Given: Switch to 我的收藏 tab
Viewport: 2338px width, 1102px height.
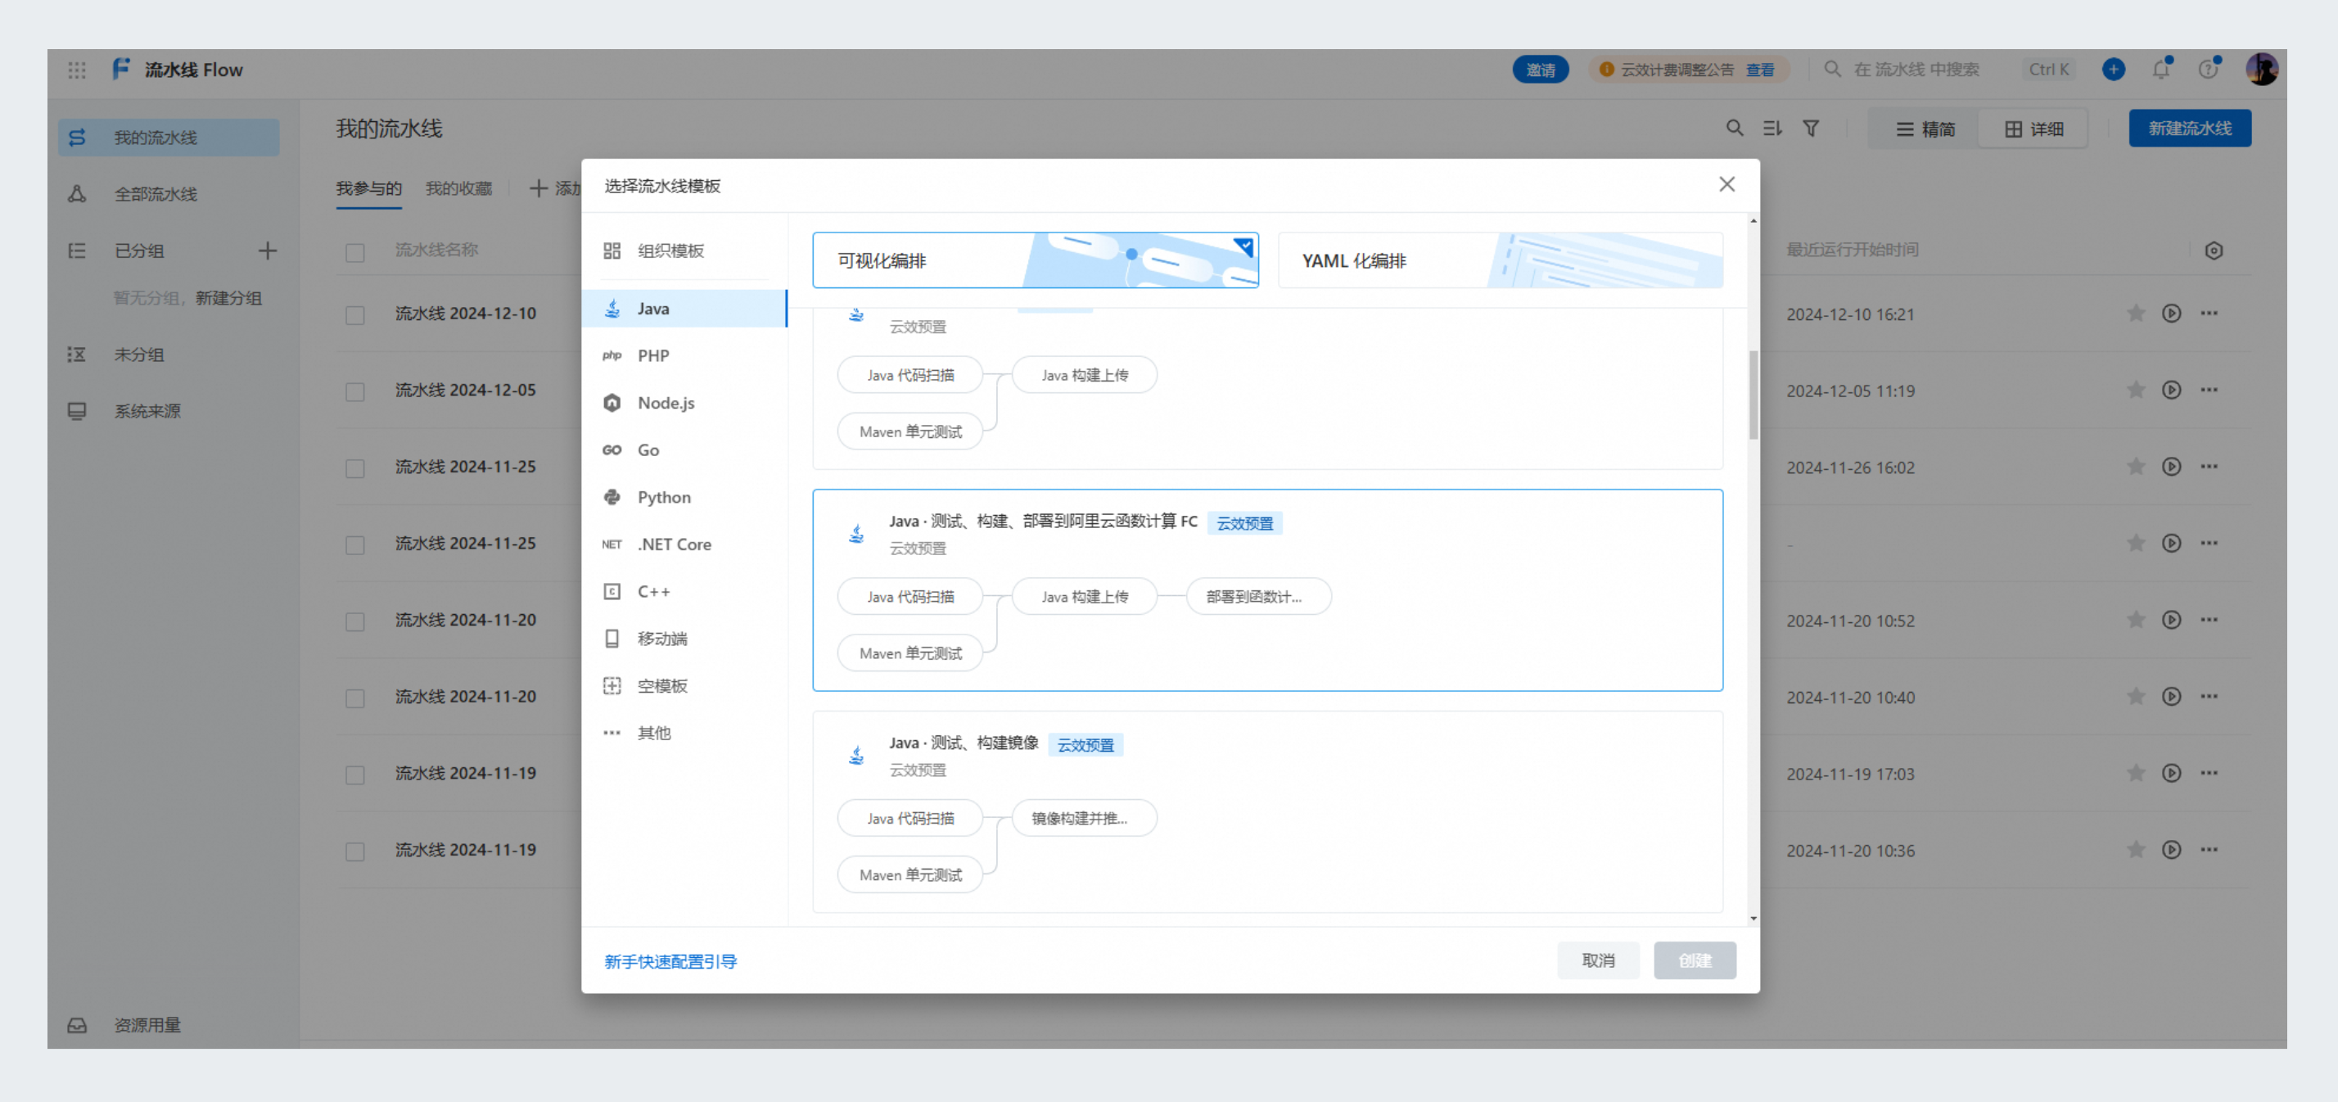Looking at the screenshot, I should [x=458, y=189].
